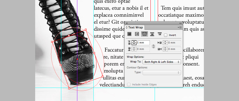
Task: Click the word 'Faccatur' in the text
Action: (x=114, y=50)
